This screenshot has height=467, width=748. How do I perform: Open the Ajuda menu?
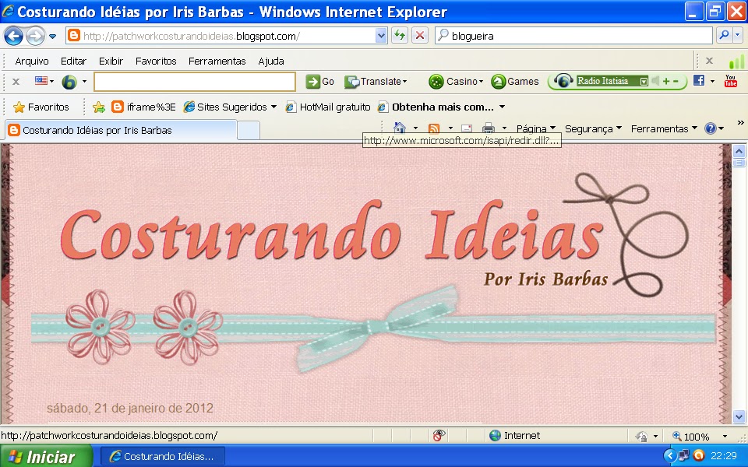coord(271,61)
